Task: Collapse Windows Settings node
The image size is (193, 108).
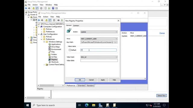Action: [44, 42]
